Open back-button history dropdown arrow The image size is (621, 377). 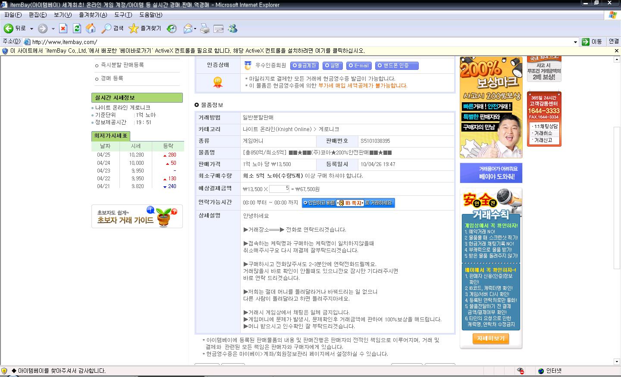(x=31, y=29)
